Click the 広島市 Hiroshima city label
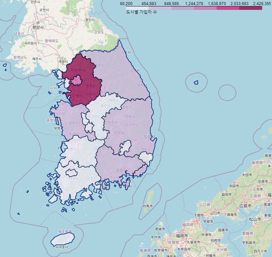This screenshot has height=257, width=272. [x=245, y=206]
